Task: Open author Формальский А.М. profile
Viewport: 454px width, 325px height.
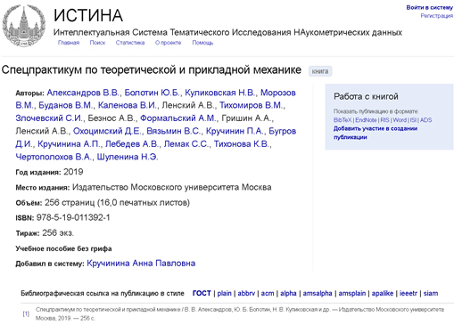Action: 178,118
